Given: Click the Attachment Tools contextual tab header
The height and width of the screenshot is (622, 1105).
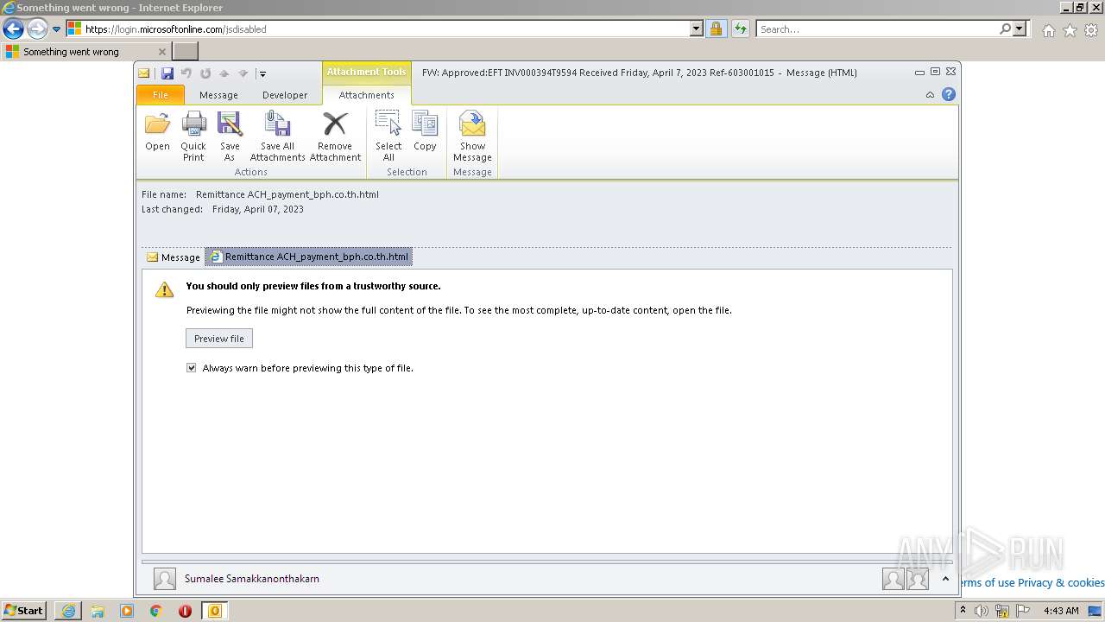Looking at the screenshot, I should 366,72.
